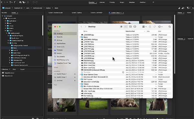Click the Bridge boomerang return icon
Screen dimensions: 194x119
(15, 2)
